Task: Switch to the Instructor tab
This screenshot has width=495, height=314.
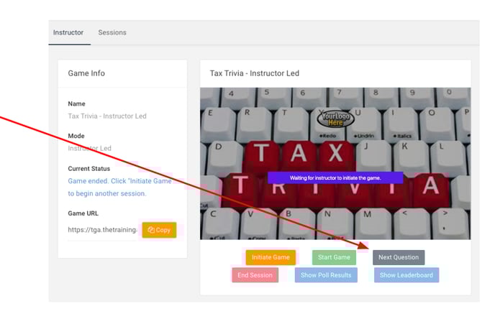Action: click(x=68, y=32)
